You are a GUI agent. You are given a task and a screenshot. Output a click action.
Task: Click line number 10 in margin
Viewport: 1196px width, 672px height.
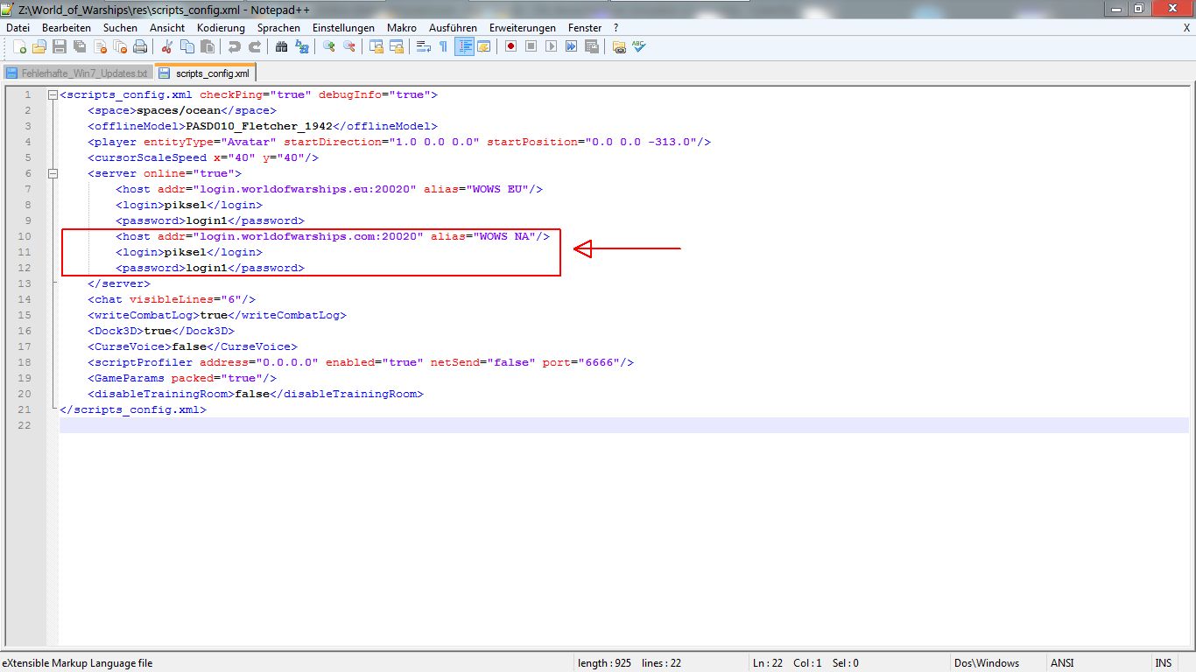tap(25, 236)
